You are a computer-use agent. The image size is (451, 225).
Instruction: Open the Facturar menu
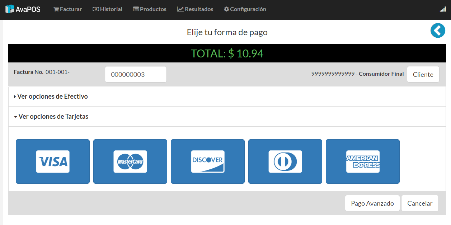point(68,9)
